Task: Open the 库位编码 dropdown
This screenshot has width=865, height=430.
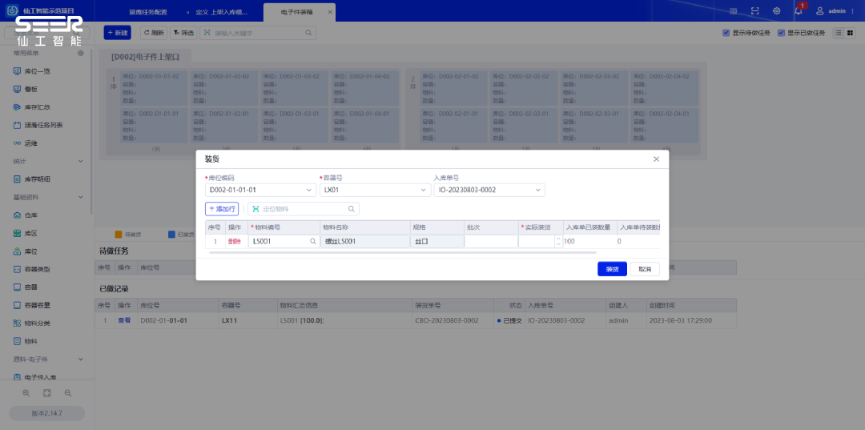Action: point(260,191)
